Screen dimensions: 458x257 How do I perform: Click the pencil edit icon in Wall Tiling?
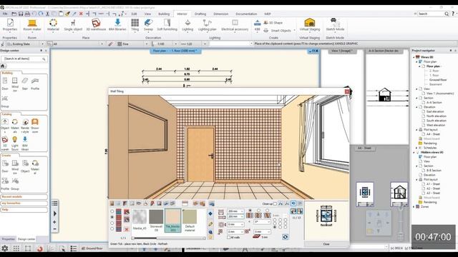[210, 223]
